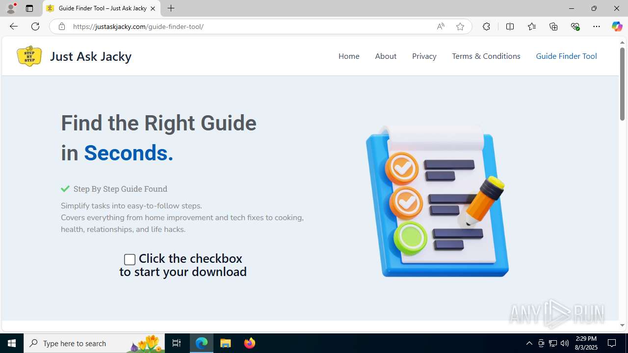The image size is (628, 353).
Task: Open File Explorer from taskbar
Action: 226,343
